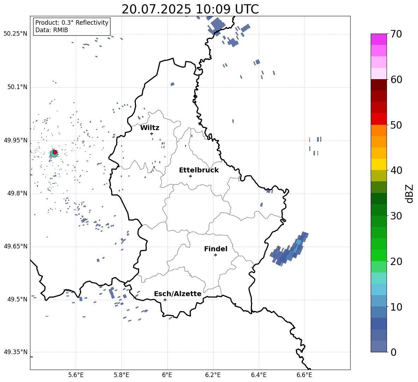Viewport: 418px width, 382px height.
Task: Click the Findel station cross marker
Action: (215, 255)
